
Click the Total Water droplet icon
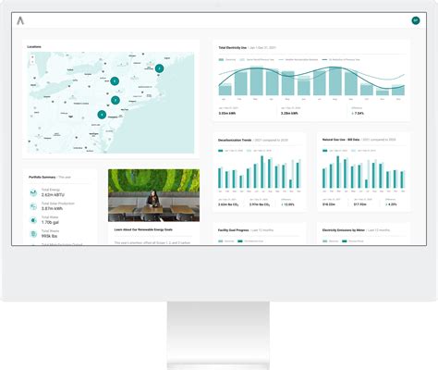(x=33, y=220)
